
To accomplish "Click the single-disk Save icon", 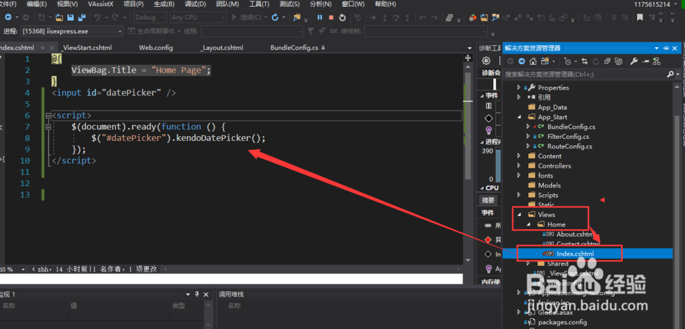I will tap(71, 18).
